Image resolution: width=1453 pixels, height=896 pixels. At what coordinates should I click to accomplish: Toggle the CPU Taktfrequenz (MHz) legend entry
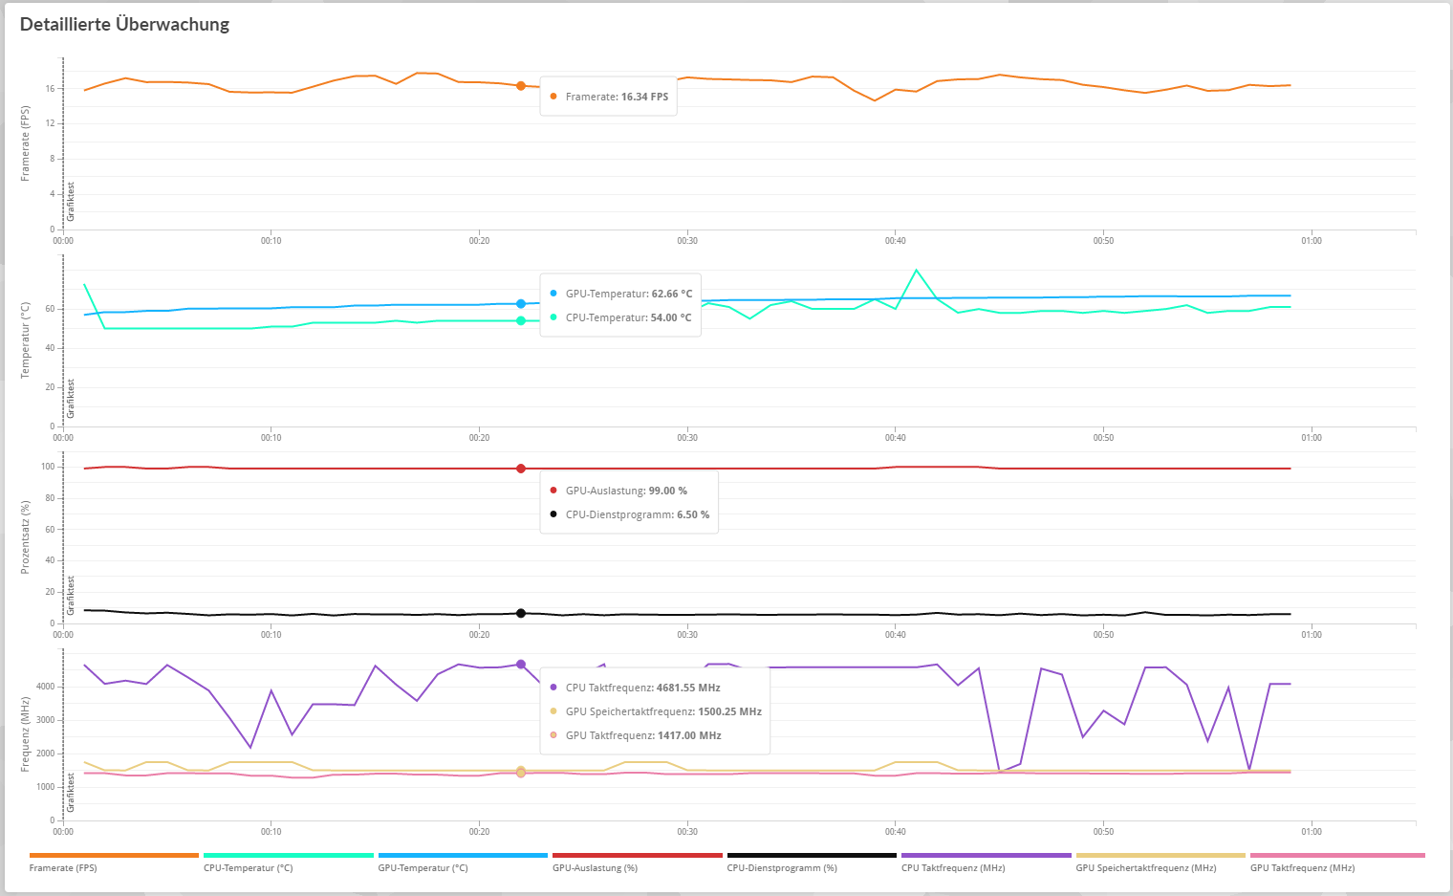point(986,863)
